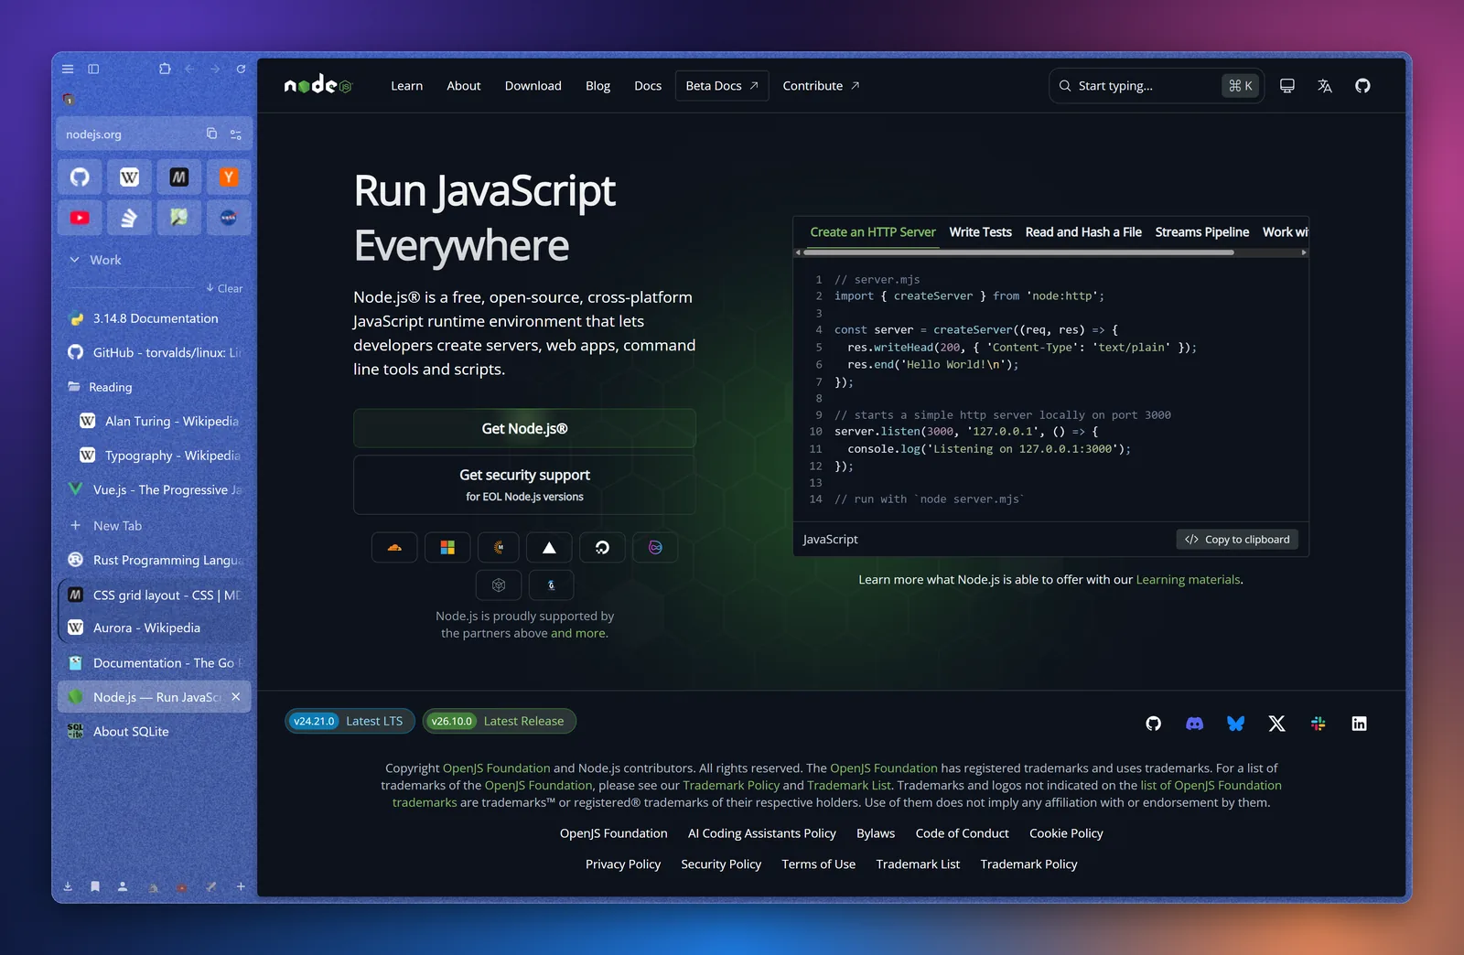Open the Learn nav item
This screenshot has height=955, width=1464.
pyautogui.click(x=407, y=86)
